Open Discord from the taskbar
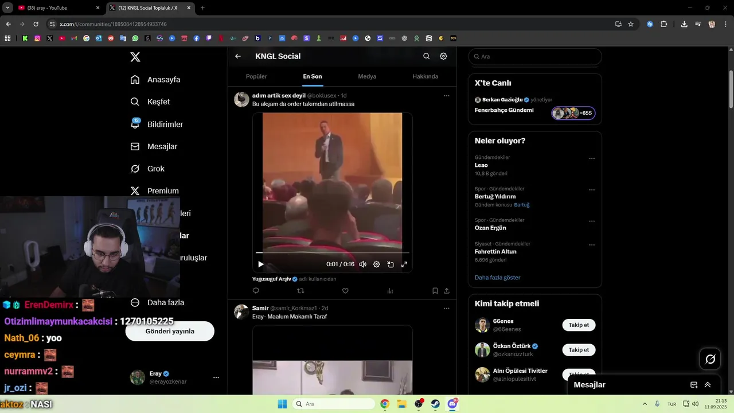 (x=452, y=404)
